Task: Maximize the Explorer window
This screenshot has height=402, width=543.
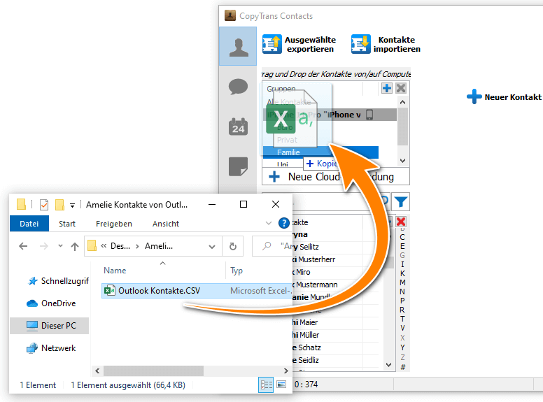Action: (x=244, y=204)
